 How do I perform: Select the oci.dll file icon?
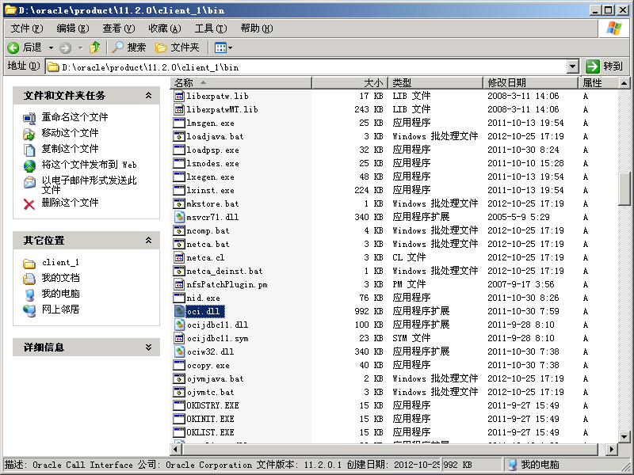pos(179,311)
